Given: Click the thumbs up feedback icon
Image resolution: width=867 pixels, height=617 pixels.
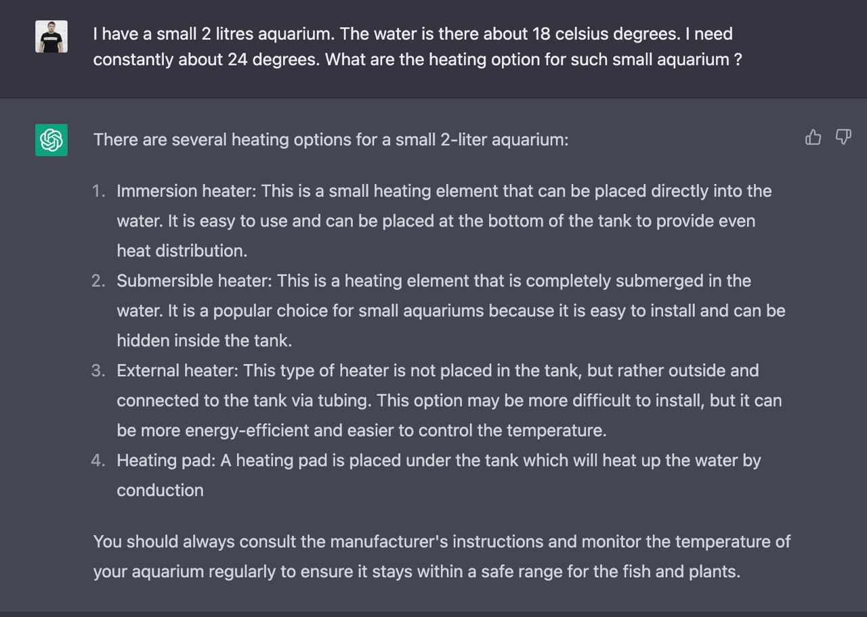Looking at the screenshot, I should [x=813, y=137].
